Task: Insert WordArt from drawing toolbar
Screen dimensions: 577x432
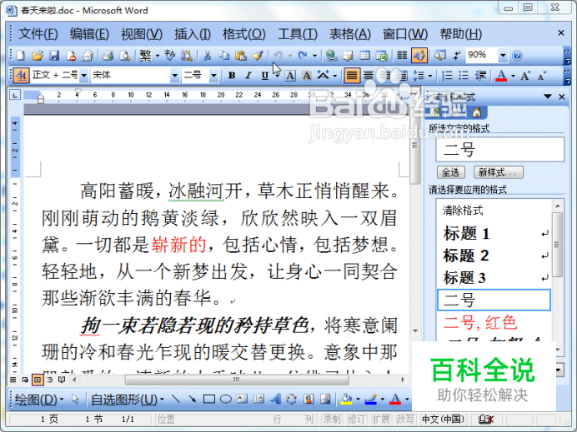Action: [x=275, y=399]
